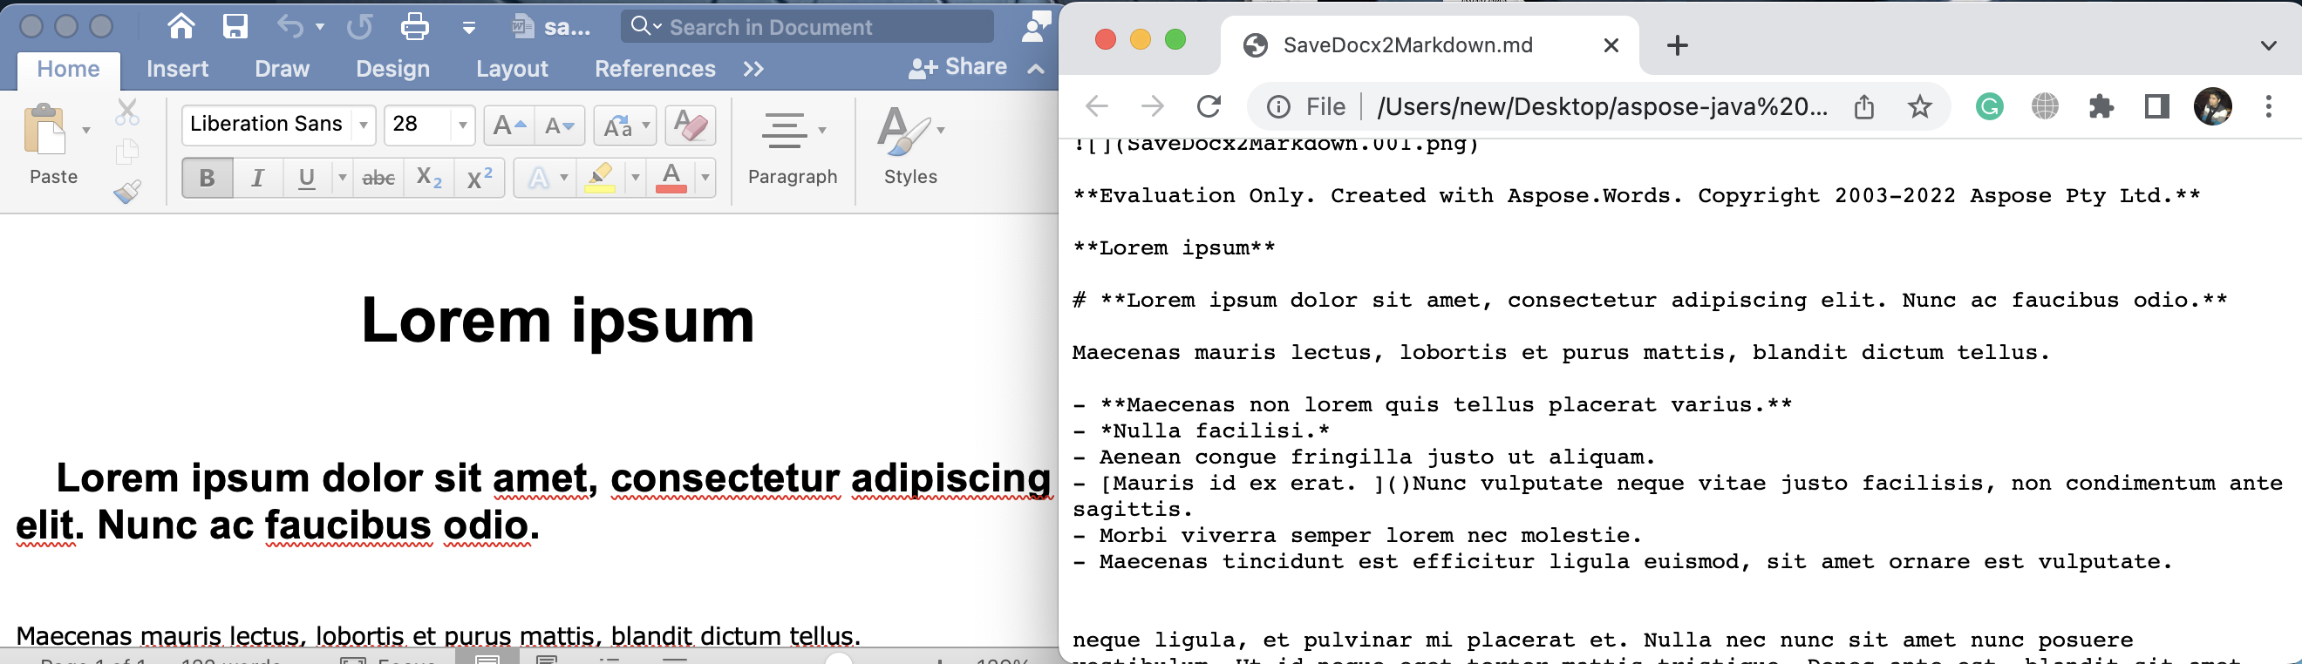Screen dimensions: 2302x664
Task: Click the Increase Font Size icon
Action: tap(508, 125)
